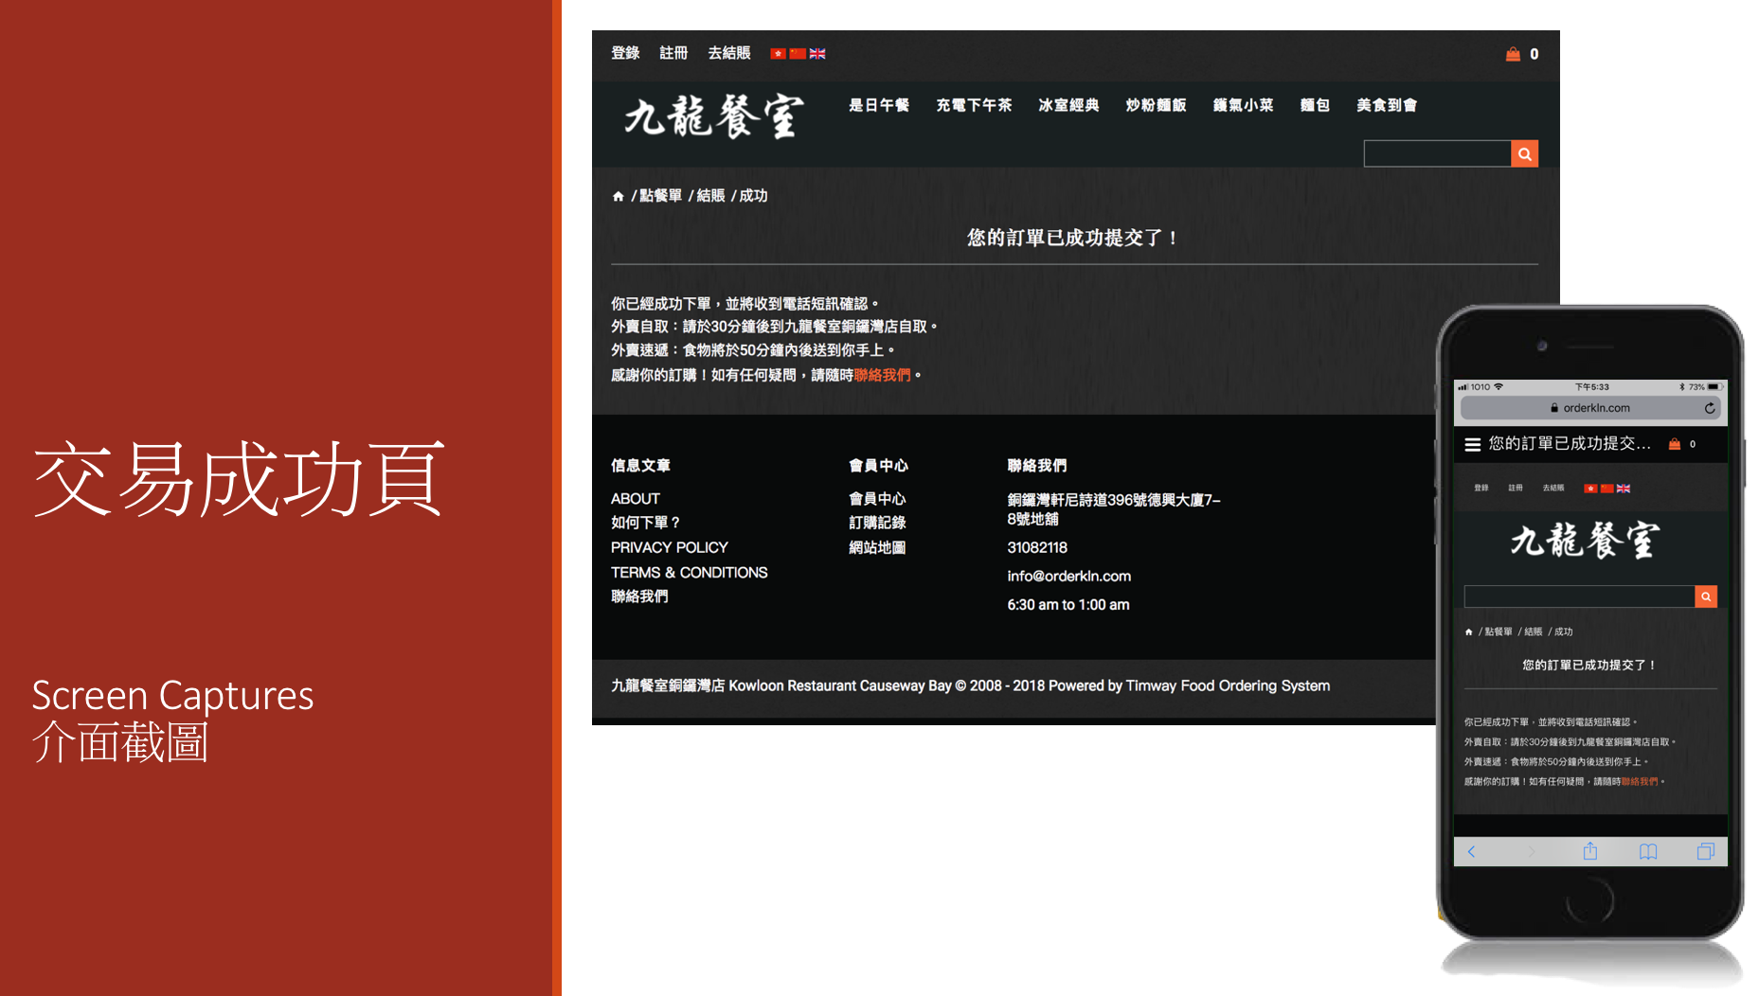Image resolution: width=1759 pixels, height=996 pixels.
Task: Open the PRIVACY POLICY footer link
Action: click(670, 547)
